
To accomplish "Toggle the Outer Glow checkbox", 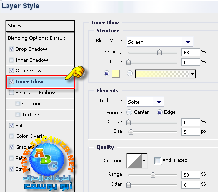I will point(11,71).
